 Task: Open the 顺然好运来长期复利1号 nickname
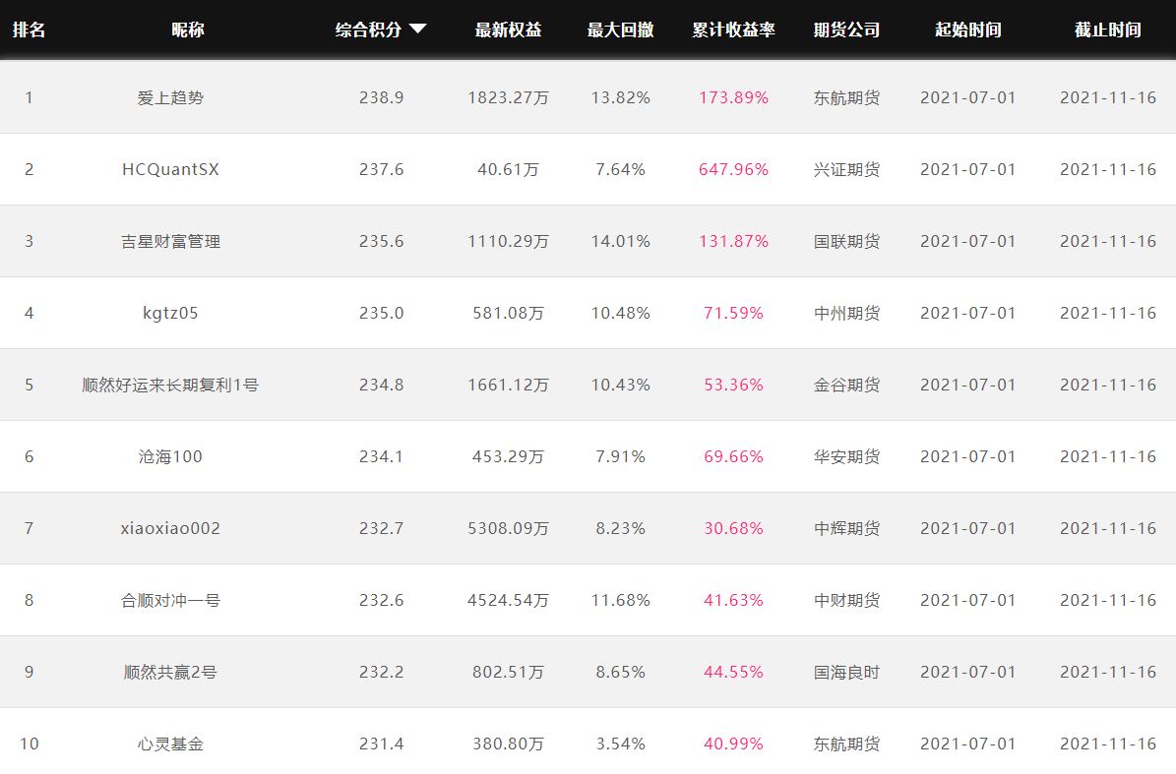click(x=170, y=386)
